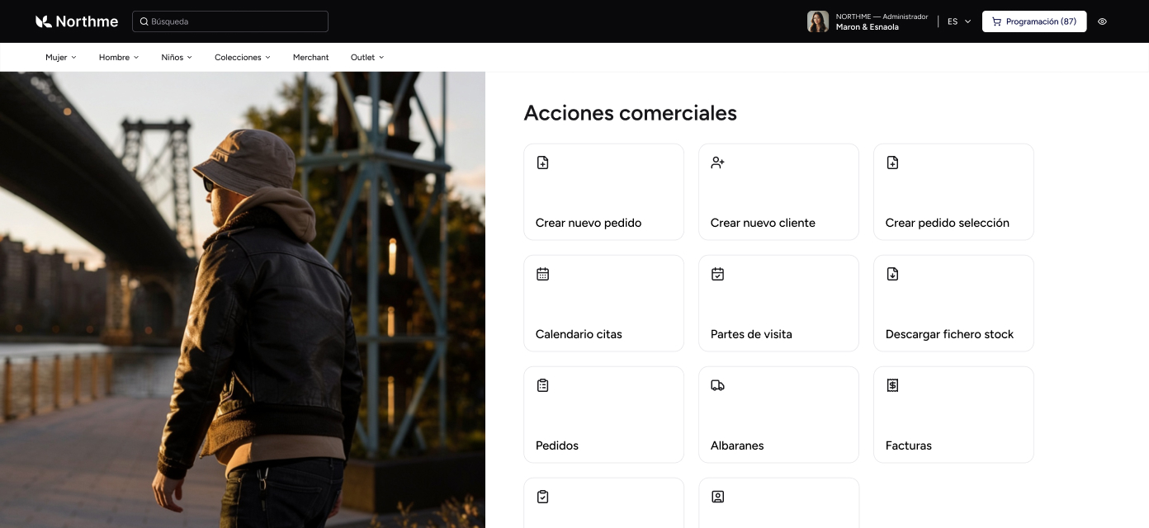Click the Crear pedido selección file icon
1149x528 pixels.
(892, 163)
